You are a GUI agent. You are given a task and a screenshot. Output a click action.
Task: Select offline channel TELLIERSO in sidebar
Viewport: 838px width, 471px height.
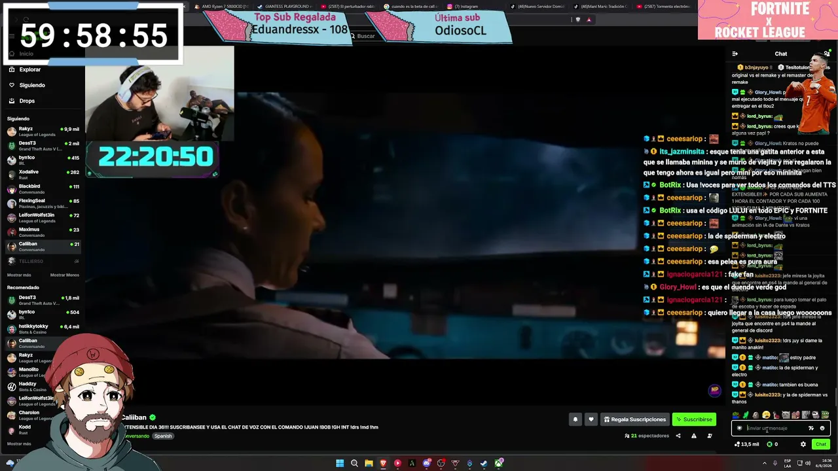pyautogui.click(x=43, y=261)
